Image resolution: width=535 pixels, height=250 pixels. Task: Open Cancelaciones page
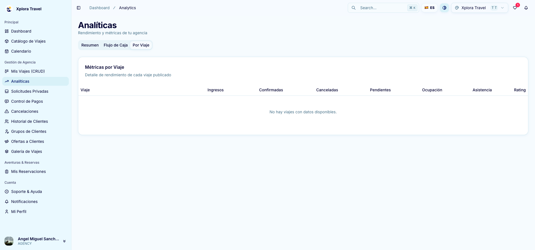pyautogui.click(x=35, y=111)
